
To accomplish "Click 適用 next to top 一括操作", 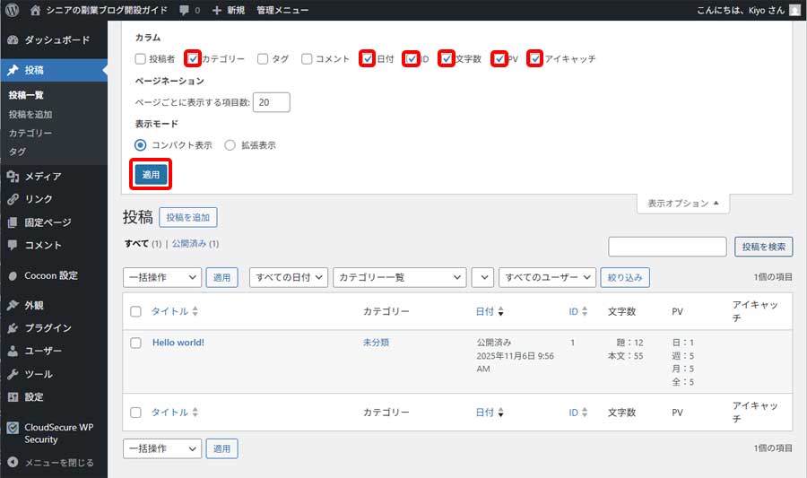I will point(221,277).
